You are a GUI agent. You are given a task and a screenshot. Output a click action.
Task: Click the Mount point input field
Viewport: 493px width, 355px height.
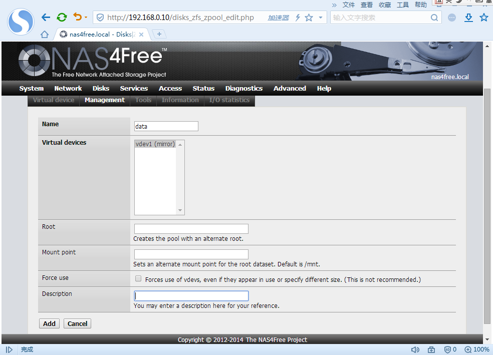191,254
